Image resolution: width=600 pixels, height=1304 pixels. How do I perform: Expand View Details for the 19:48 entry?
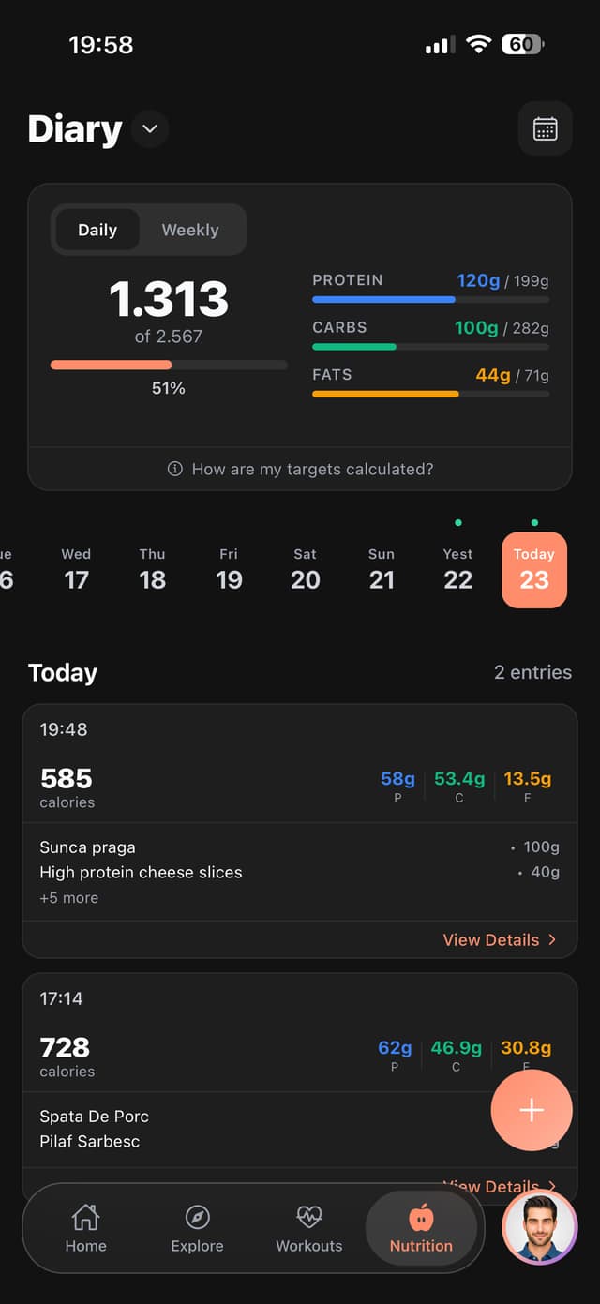coord(499,939)
